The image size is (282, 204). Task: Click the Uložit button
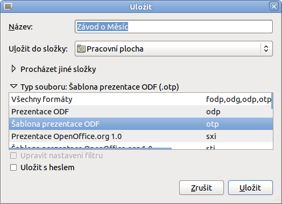[x=250, y=188]
